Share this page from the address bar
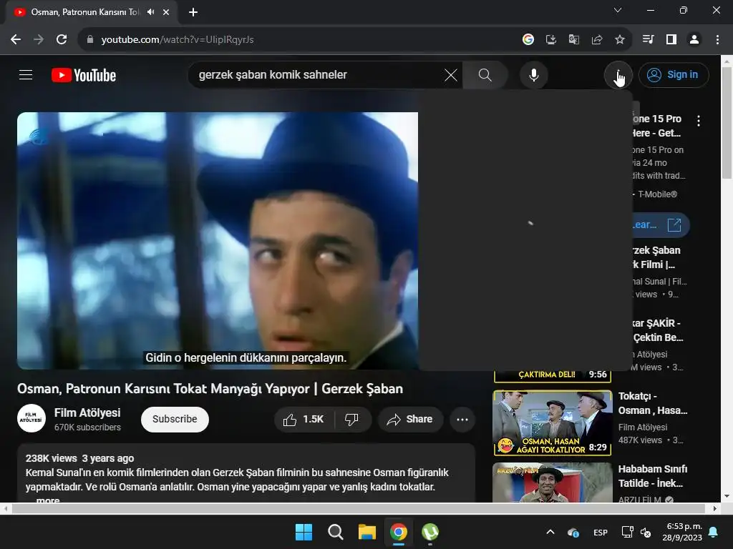The height and width of the screenshot is (549, 733). coord(597,40)
